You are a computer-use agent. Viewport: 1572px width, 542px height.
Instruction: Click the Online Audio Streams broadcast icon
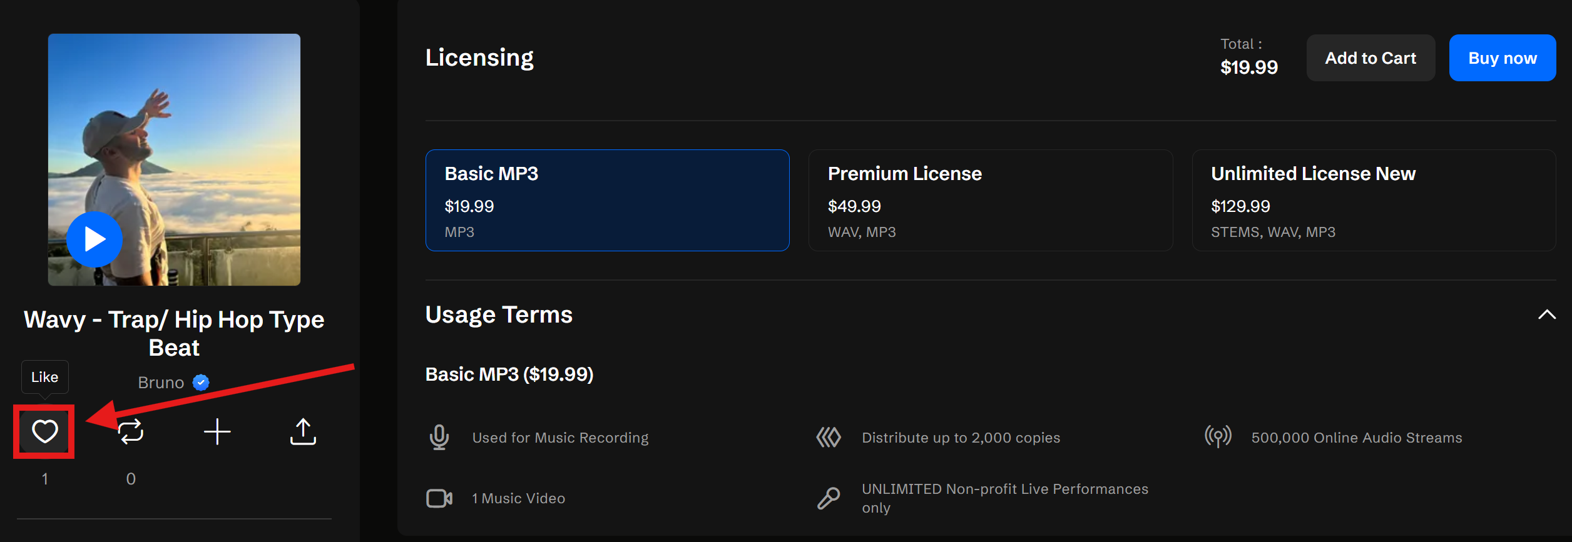[x=1218, y=436]
